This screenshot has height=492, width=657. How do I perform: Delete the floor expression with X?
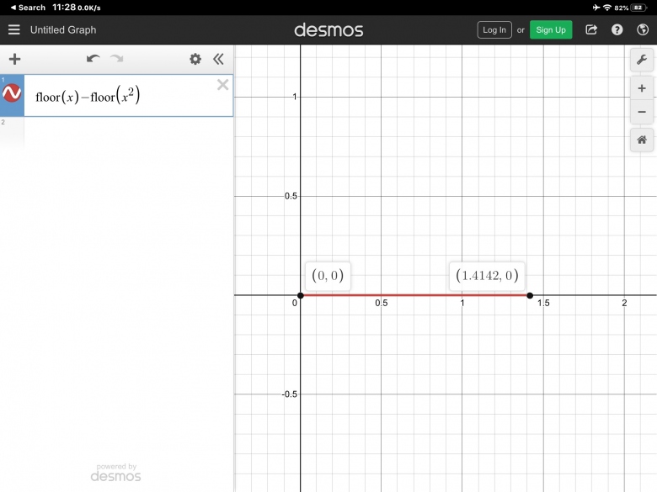click(x=222, y=84)
